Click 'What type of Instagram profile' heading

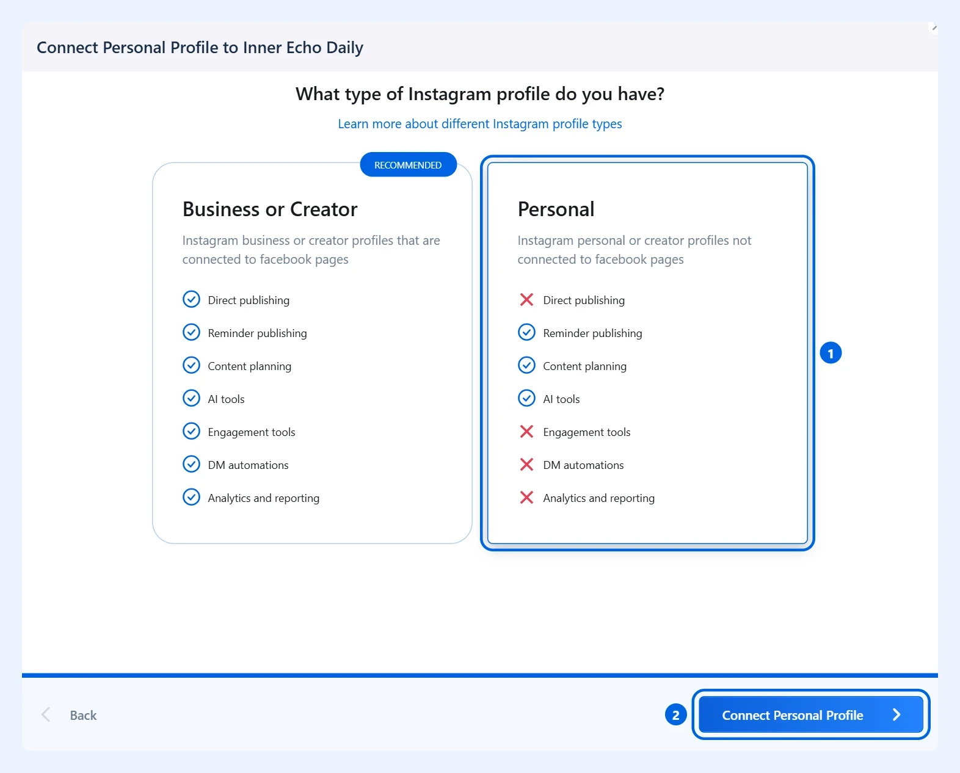coord(480,94)
